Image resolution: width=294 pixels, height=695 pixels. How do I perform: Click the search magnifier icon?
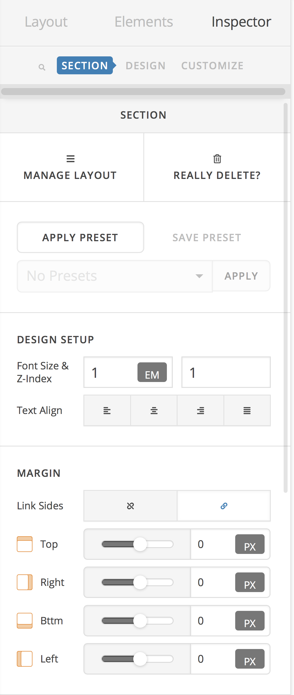click(42, 67)
